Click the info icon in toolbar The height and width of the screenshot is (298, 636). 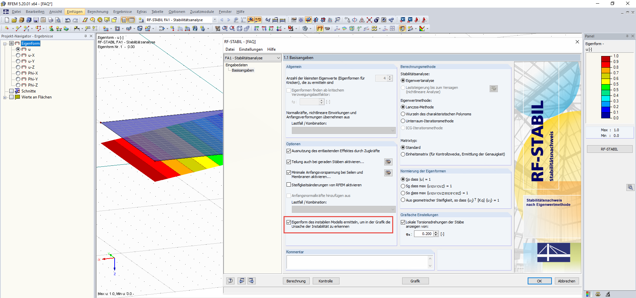point(377,20)
